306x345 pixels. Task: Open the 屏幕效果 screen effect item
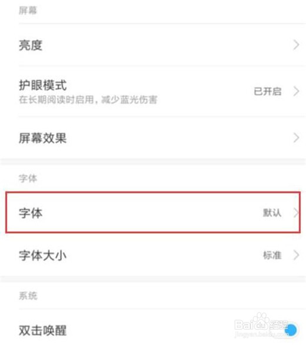point(42,138)
